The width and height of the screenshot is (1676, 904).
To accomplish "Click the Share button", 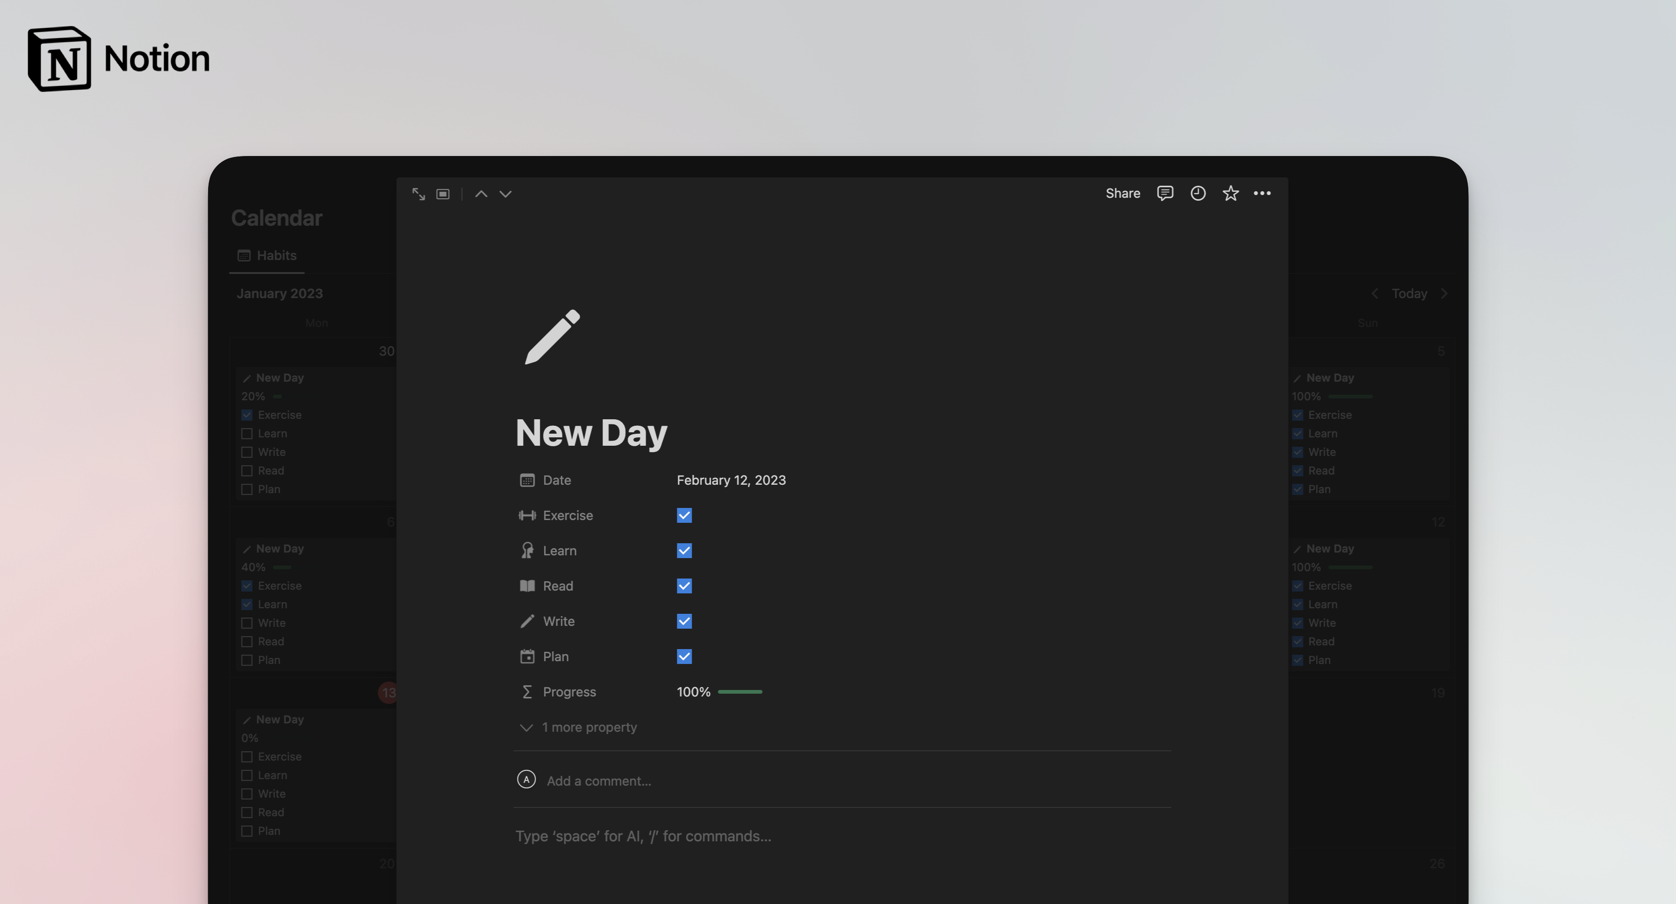I will tap(1122, 193).
